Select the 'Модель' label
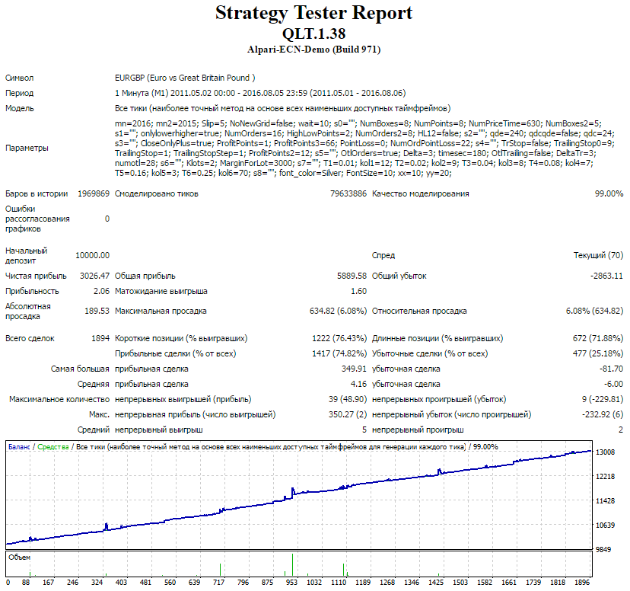Viewport: 630px width, 591px height. (19, 109)
